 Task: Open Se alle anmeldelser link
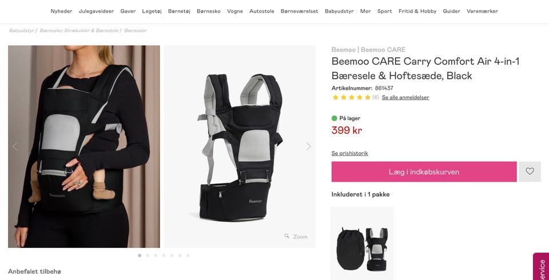point(405,98)
